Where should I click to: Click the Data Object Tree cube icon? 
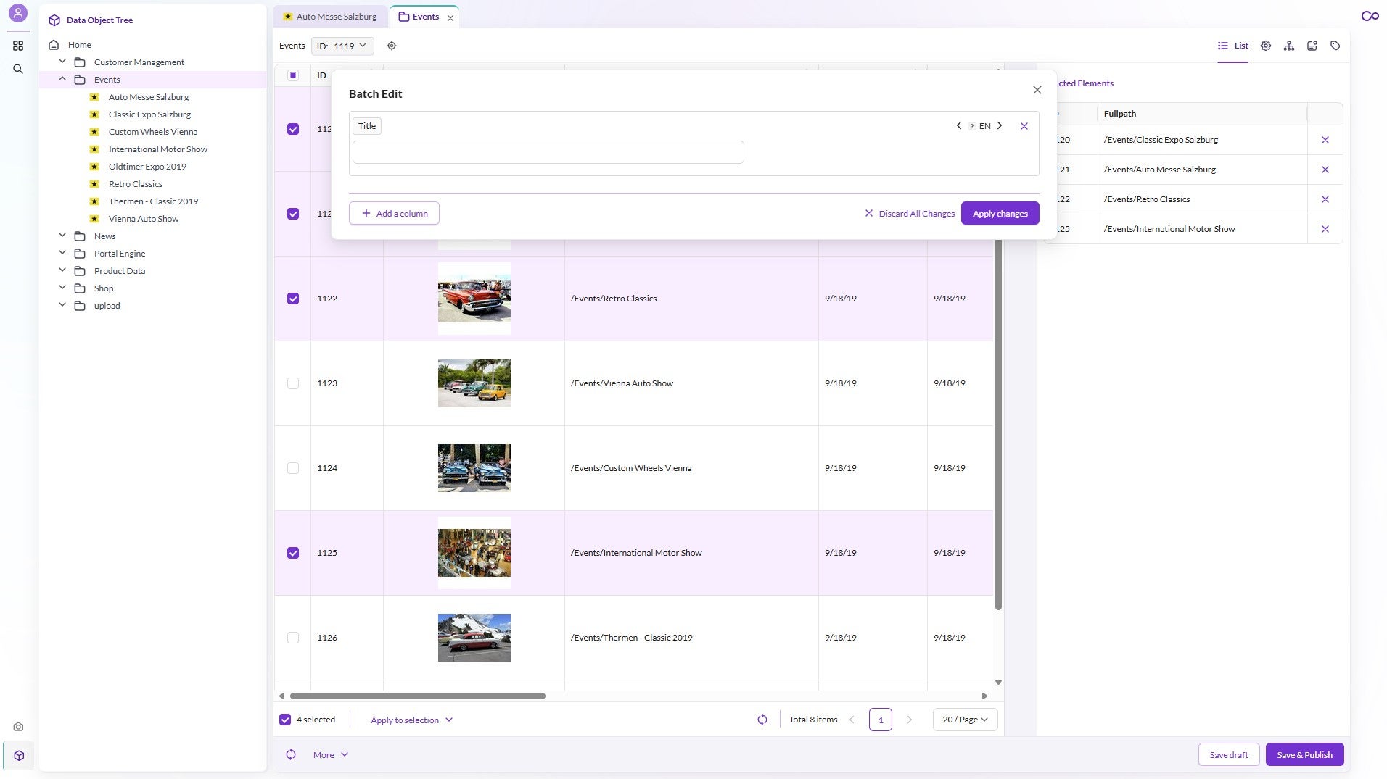tap(54, 20)
